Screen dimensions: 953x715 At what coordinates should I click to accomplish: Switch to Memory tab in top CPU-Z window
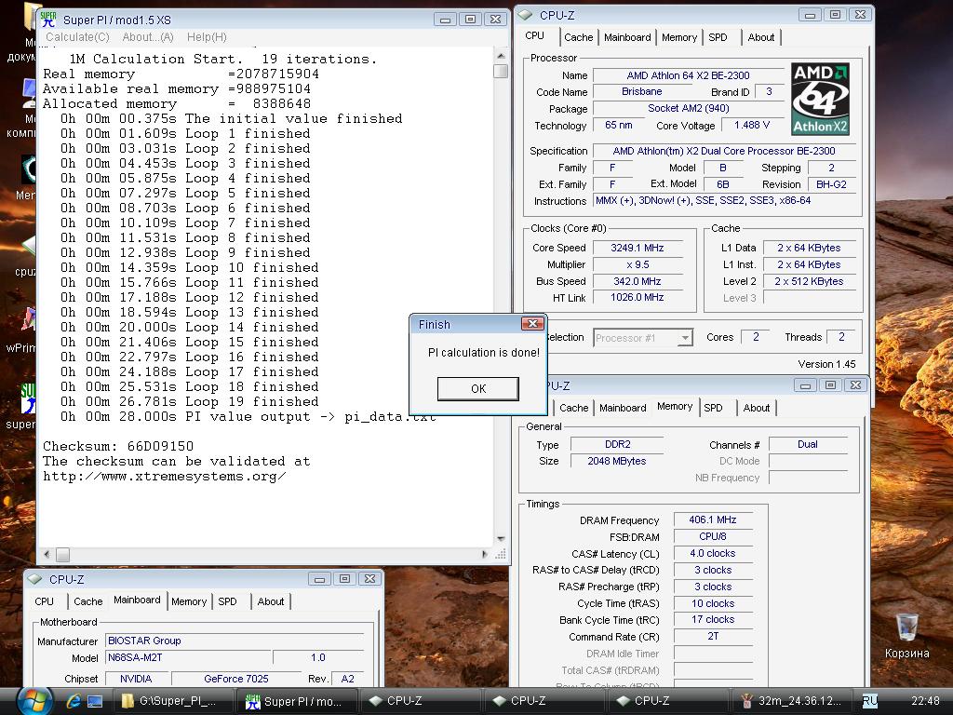click(678, 37)
